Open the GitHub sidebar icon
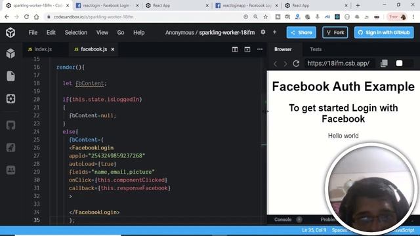This screenshot has width=420, height=236. (10, 125)
